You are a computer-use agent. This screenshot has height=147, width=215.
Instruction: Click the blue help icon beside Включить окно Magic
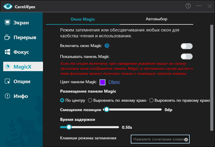tap(107, 46)
